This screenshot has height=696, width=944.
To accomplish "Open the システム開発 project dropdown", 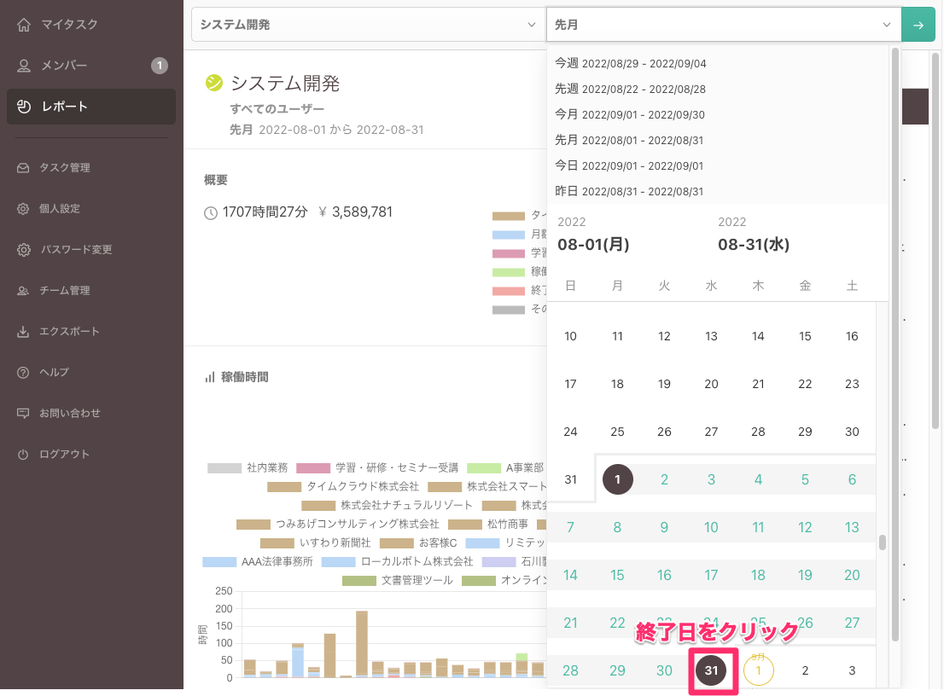I will [x=367, y=24].
